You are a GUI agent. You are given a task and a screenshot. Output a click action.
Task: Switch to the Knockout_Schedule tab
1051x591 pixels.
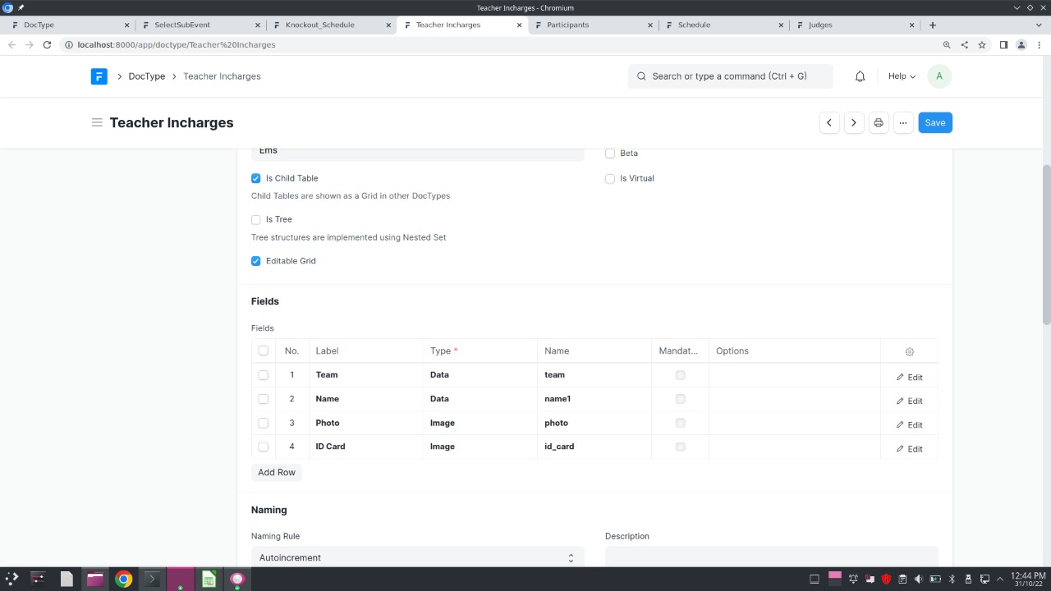pos(330,25)
